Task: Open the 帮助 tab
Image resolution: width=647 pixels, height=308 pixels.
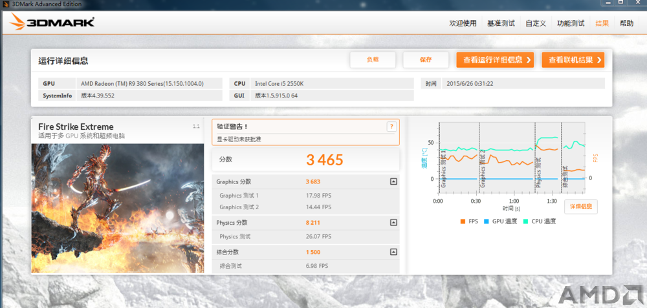Action: (x=626, y=23)
